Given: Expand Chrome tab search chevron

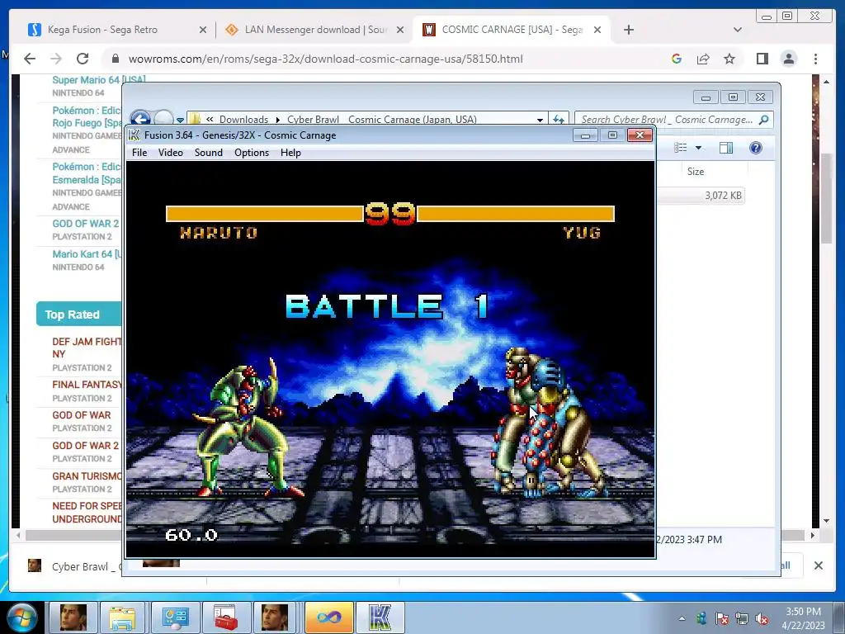Looking at the screenshot, I should click(x=738, y=30).
